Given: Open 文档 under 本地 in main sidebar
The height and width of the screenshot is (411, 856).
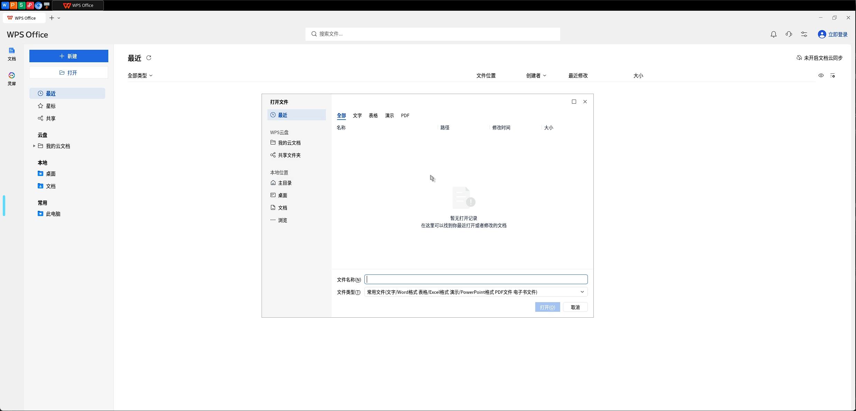Looking at the screenshot, I should (67, 186).
